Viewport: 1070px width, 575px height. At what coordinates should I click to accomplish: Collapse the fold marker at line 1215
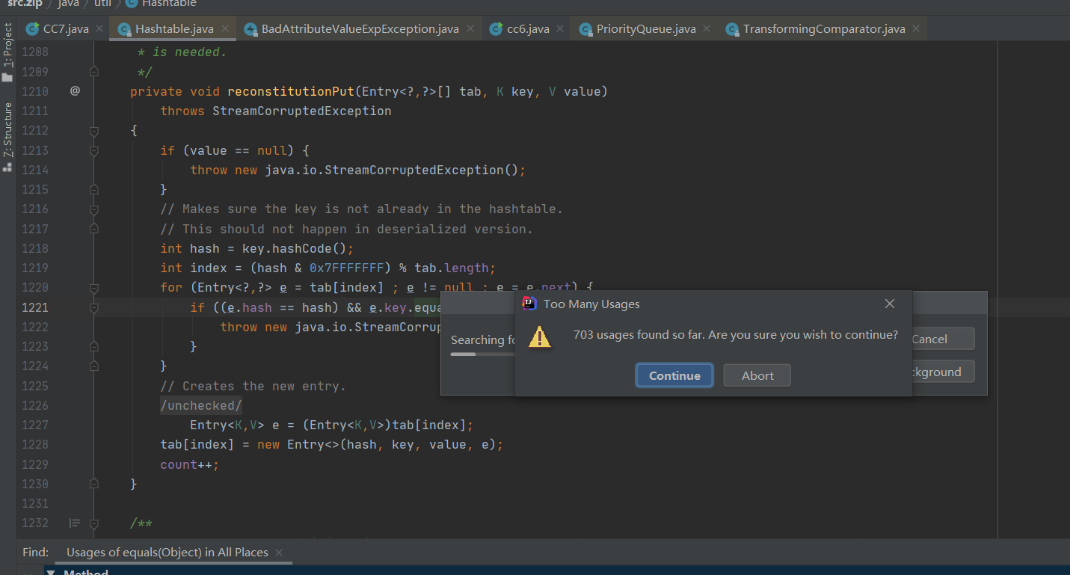click(x=94, y=189)
